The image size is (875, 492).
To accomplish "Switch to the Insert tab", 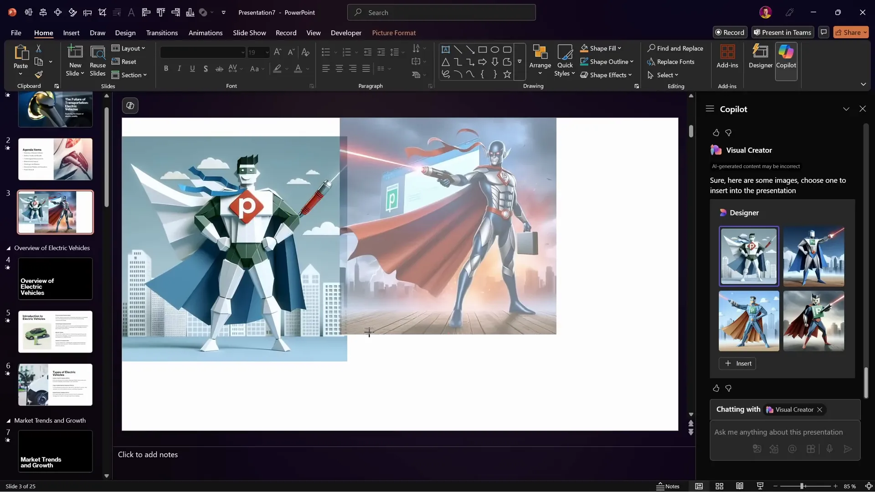I will tap(71, 33).
